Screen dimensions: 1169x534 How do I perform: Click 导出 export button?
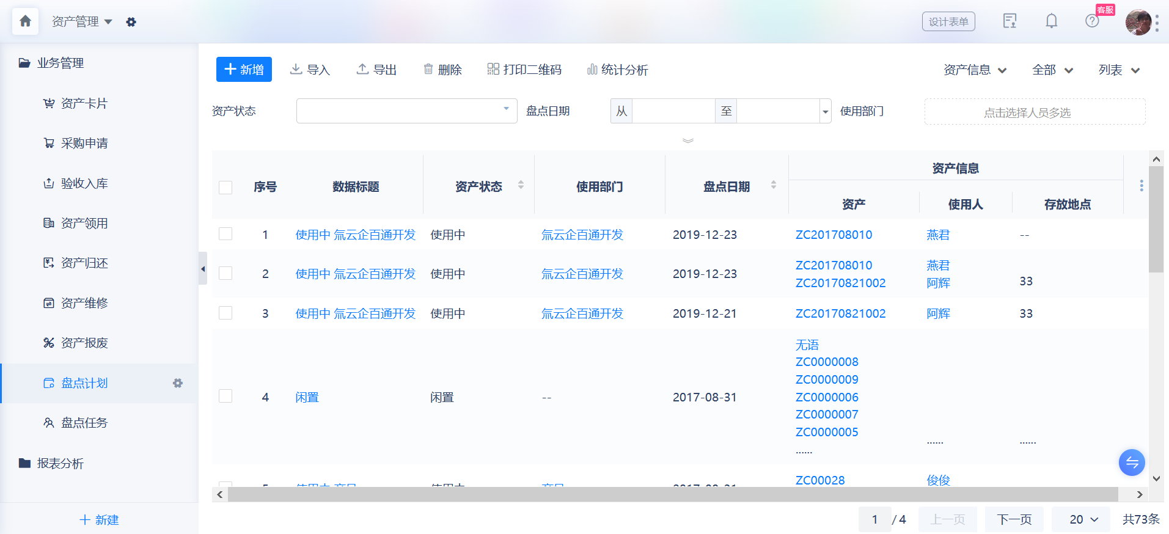(x=376, y=70)
